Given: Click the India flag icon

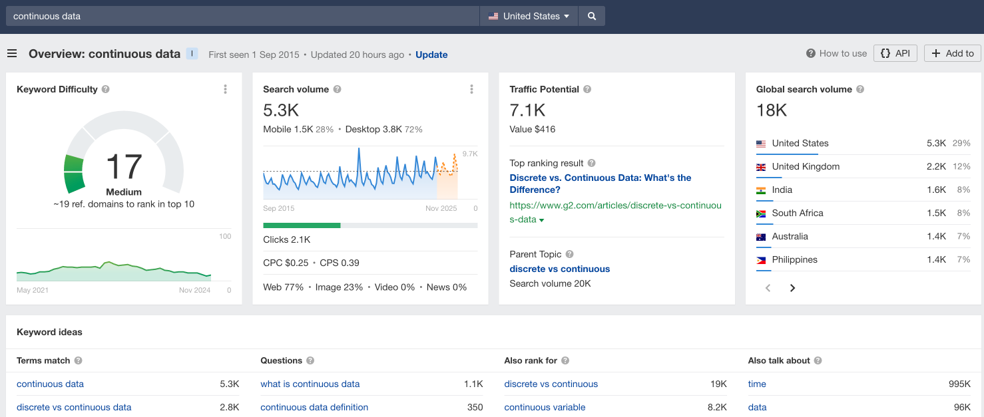Looking at the screenshot, I should 761,190.
